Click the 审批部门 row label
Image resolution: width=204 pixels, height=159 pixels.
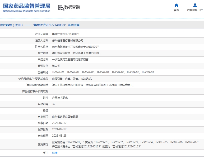pyautogui.click(x=43, y=117)
